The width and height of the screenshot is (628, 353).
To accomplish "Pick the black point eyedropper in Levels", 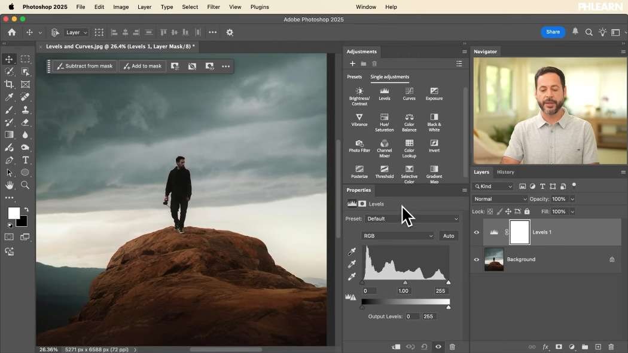I will pyautogui.click(x=352, y=251).
